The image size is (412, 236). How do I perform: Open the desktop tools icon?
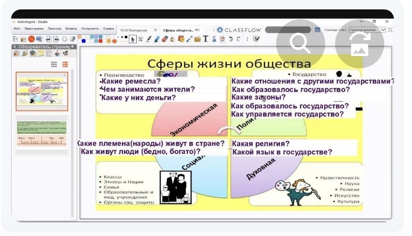pyautogui.click(x=39, y=39)
